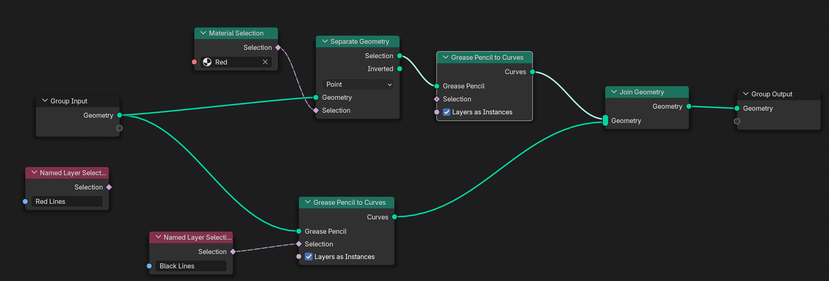Viewport: 829px width, 281px height.
Task: Collapse the Group Input node
Action: pos(45,101)
